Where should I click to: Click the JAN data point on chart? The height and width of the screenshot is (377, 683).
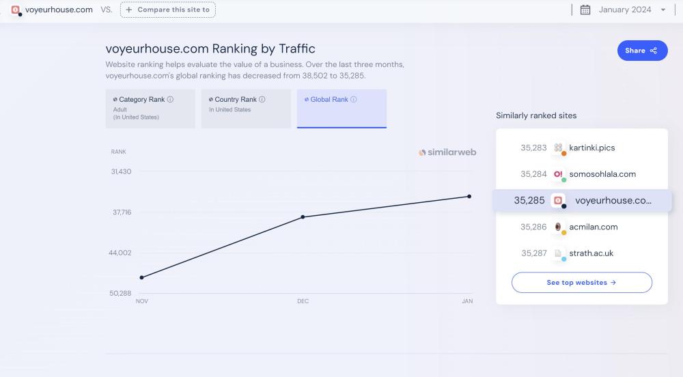coord(469,197)
